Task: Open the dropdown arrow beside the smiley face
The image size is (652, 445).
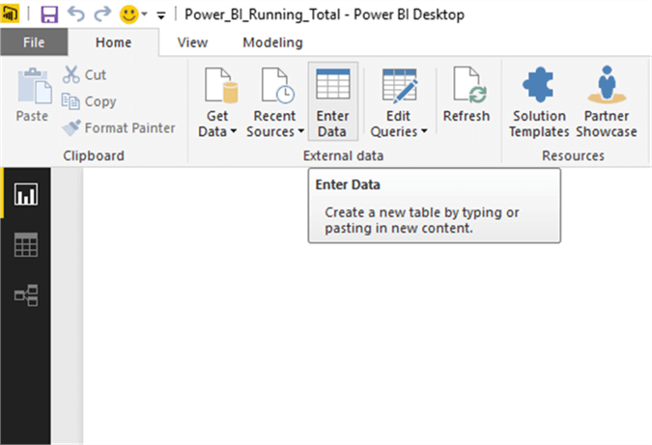Action: tap(144, 14)
